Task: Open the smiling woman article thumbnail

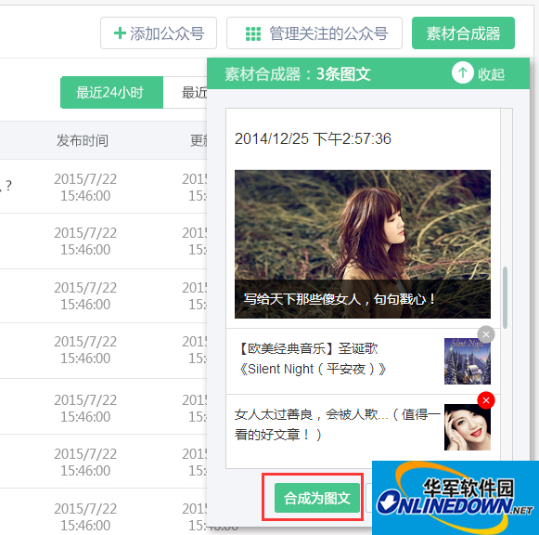Action: (468, 427)
